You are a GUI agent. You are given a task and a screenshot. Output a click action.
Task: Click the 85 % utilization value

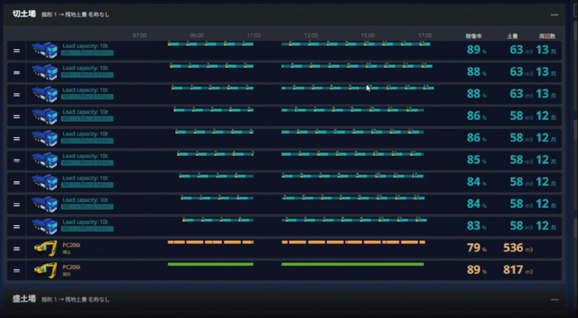(x=477, y=160)
